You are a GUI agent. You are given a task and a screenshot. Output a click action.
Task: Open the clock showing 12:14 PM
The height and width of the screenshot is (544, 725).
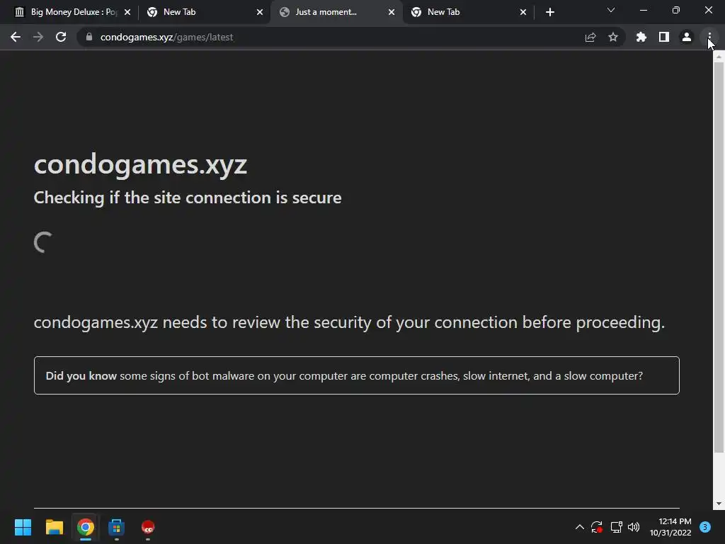click(x=670, y=527)
